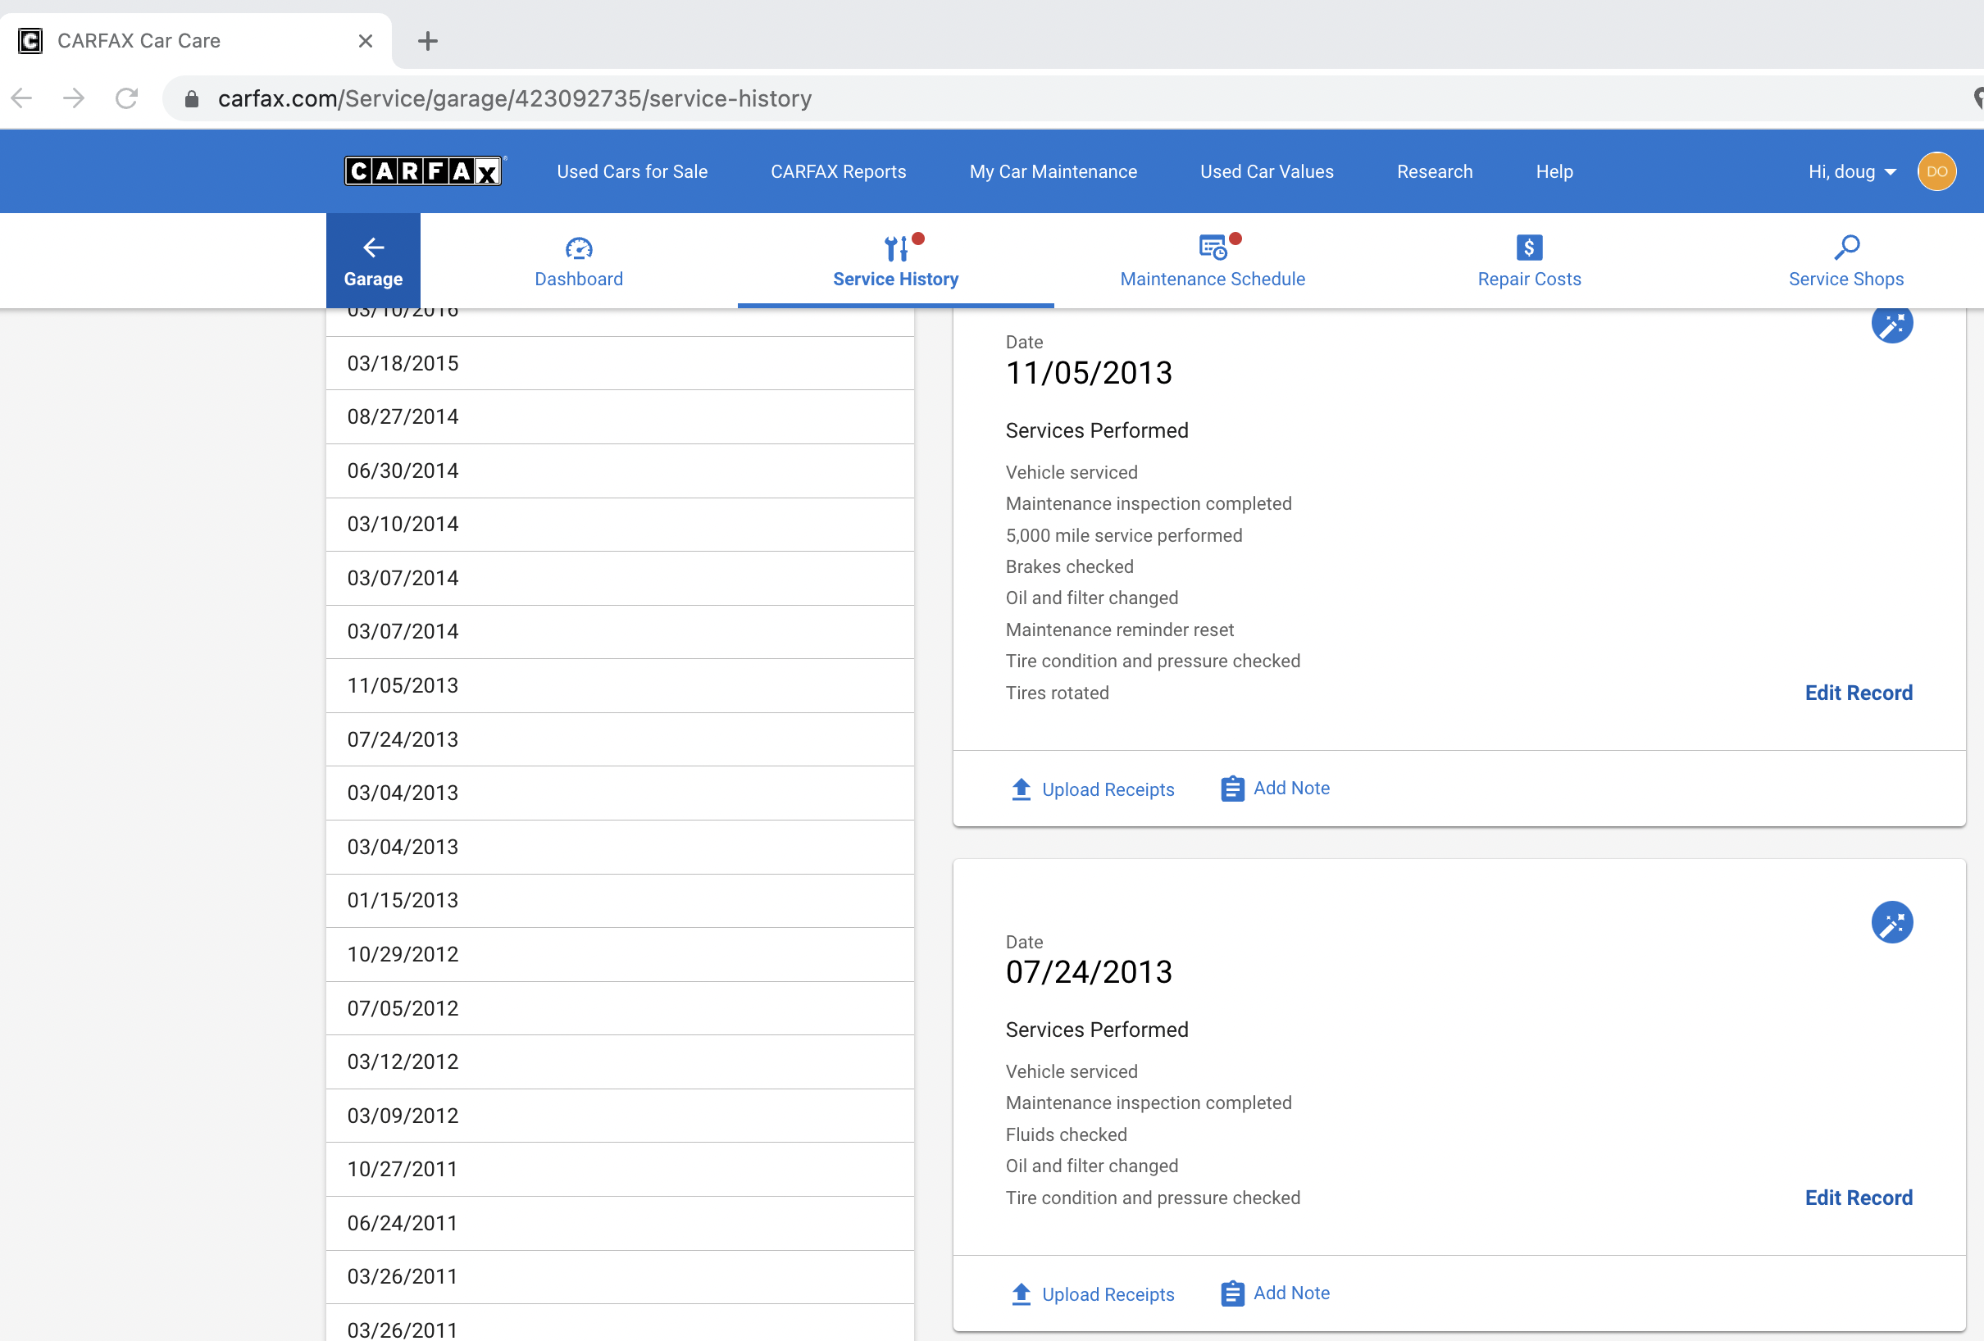The image size is (1984, 1341).
Task: Go back to Garage with arrow icon
Action: pyautogui.click(x=373, y=261)
